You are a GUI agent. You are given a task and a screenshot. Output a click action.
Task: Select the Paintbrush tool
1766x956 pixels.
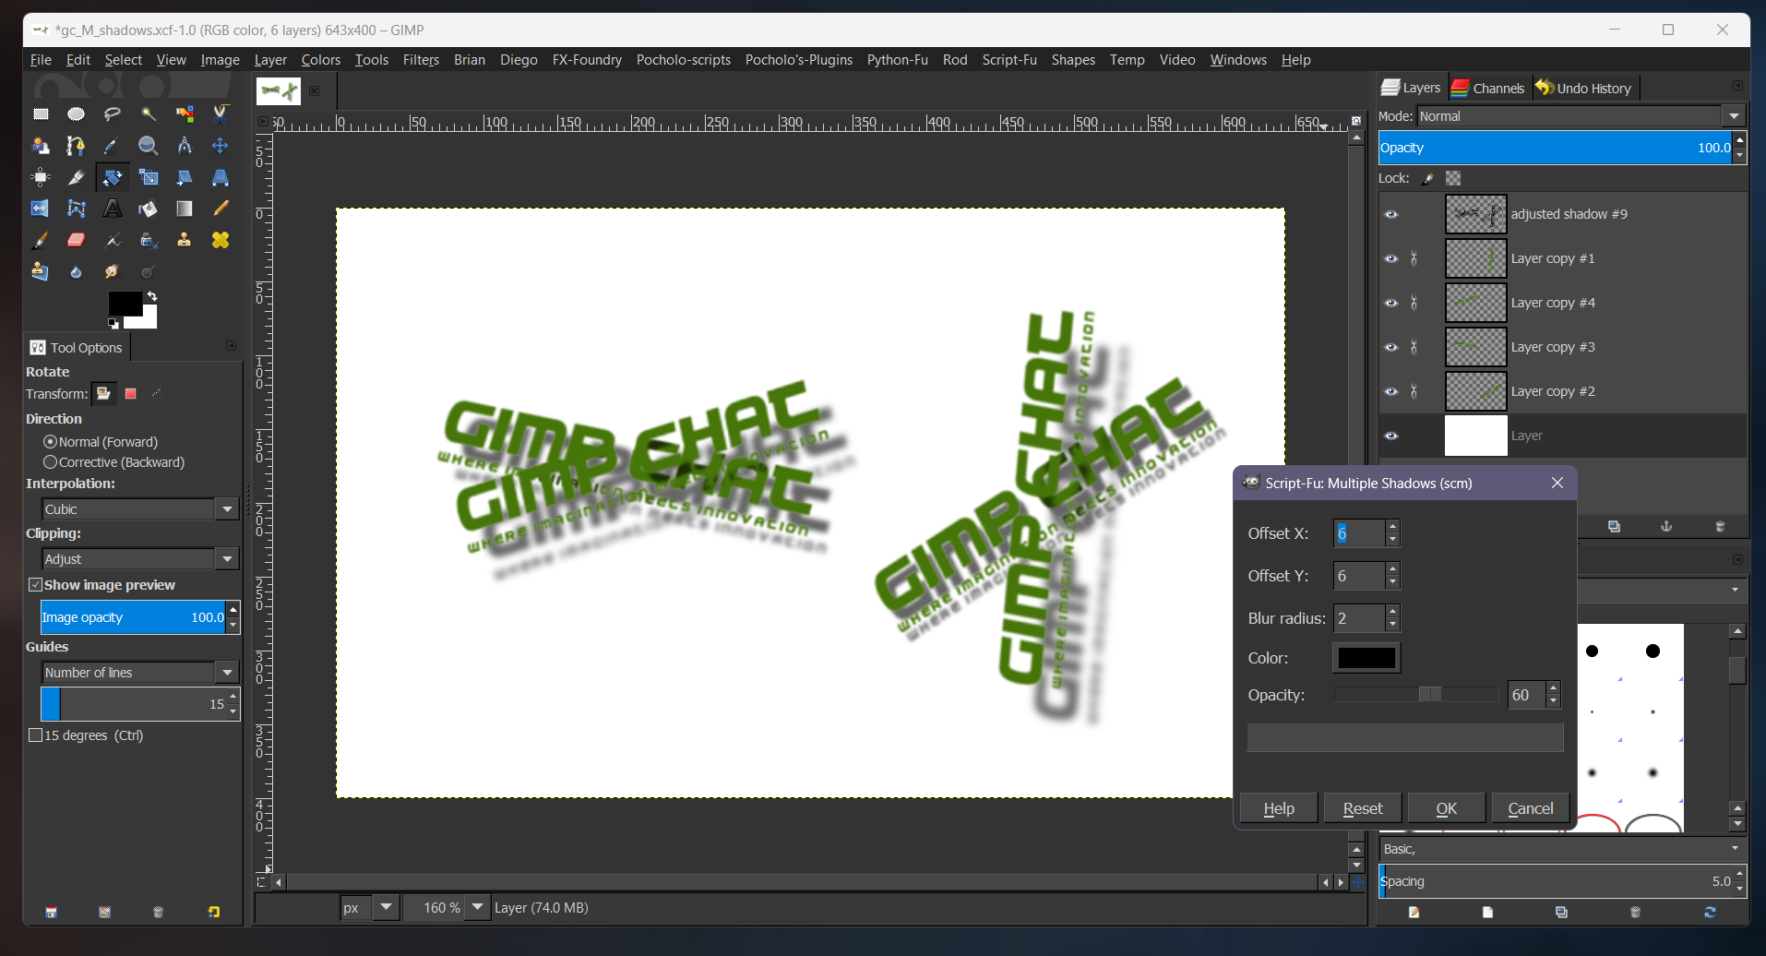41,240
